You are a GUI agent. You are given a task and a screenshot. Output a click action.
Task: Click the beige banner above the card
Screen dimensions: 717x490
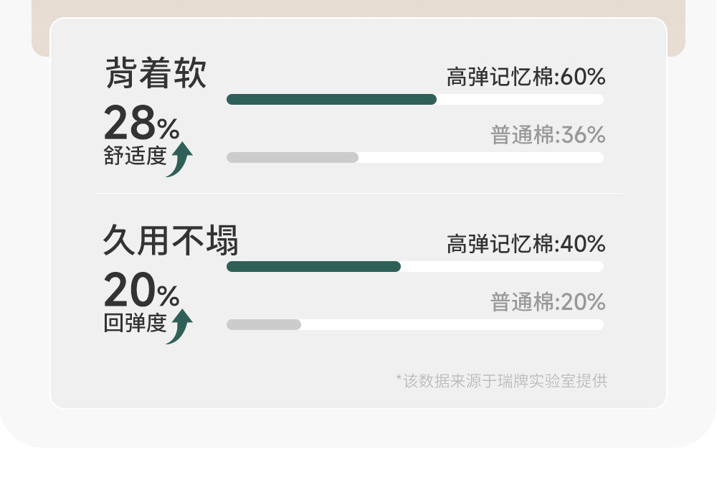(x=358, y=9)
